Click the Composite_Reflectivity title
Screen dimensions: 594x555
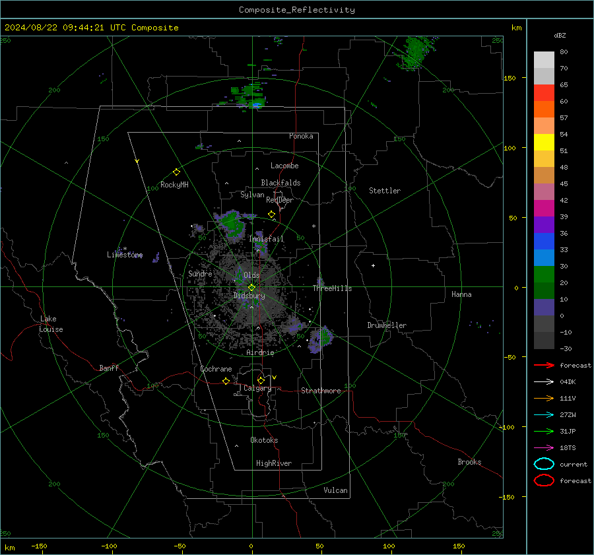[x=296, y=10]
